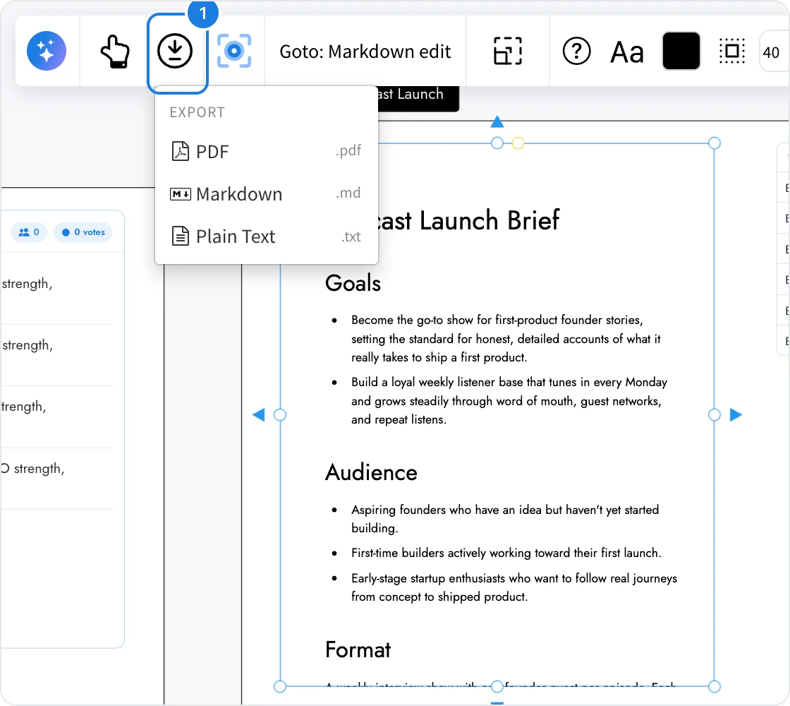
Task: Export as Markdown
Action: (267, 193)
